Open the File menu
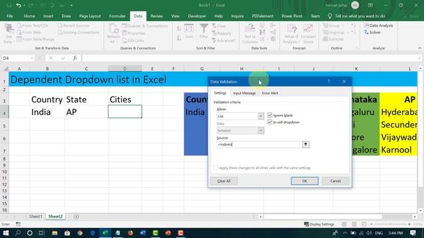The image size is (424, 238). pyautogui.click(x=10, y=16)
